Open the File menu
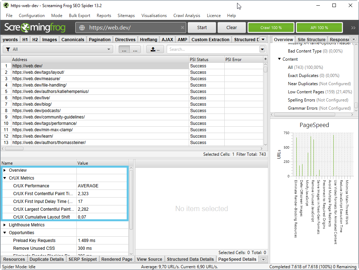This screenshot has width=359, height=270. point(9,16)
